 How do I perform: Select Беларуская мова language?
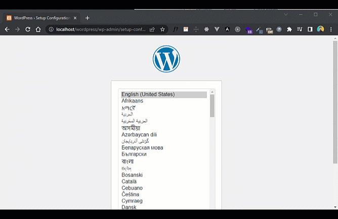click(x=164, y=148)
